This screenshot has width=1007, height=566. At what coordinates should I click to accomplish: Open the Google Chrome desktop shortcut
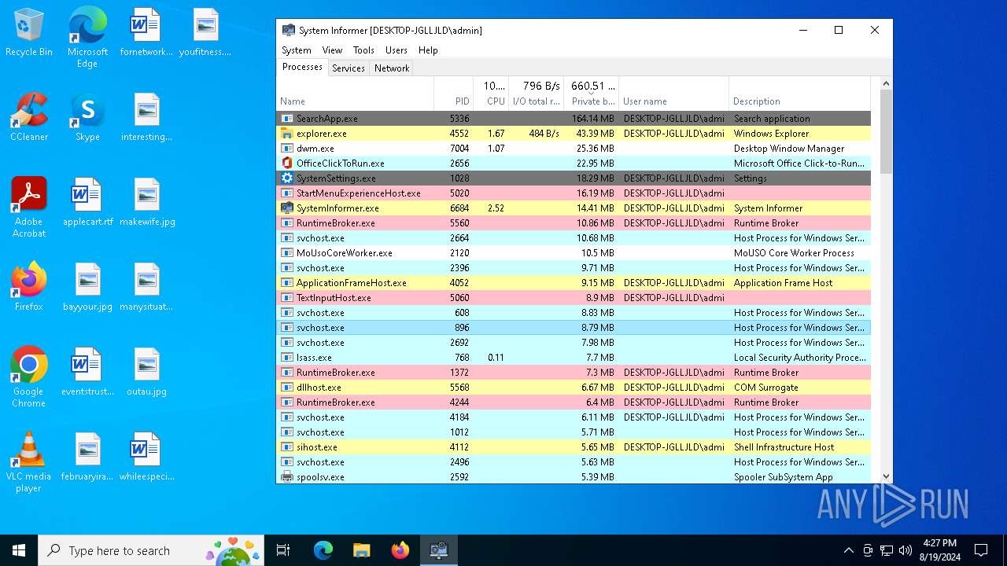pyautogui.click(x=29, y=377)
